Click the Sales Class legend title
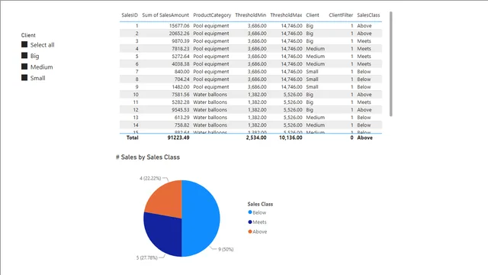Screen dimensions: 488x275 (260, 204)
